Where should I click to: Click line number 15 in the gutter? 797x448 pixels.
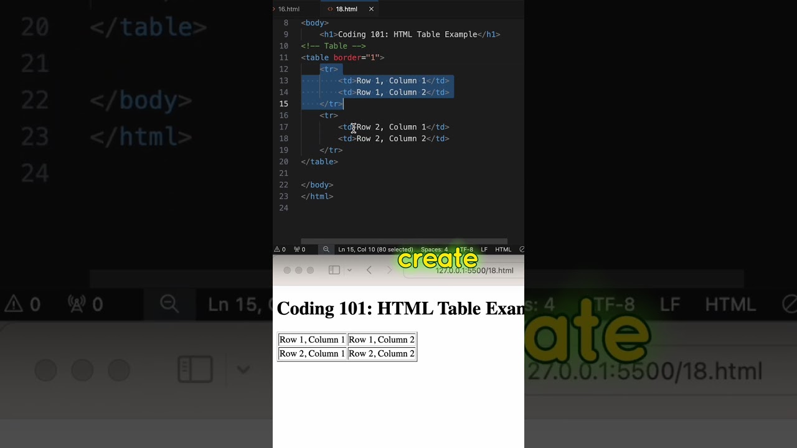click(283, 104)
